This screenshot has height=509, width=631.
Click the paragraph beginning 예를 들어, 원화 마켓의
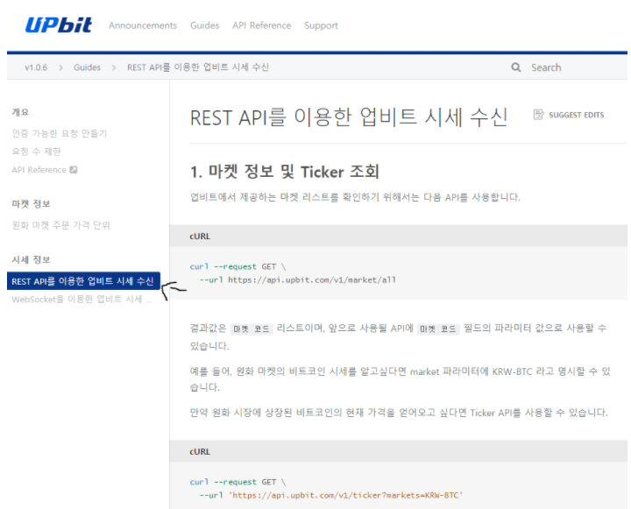401,379
